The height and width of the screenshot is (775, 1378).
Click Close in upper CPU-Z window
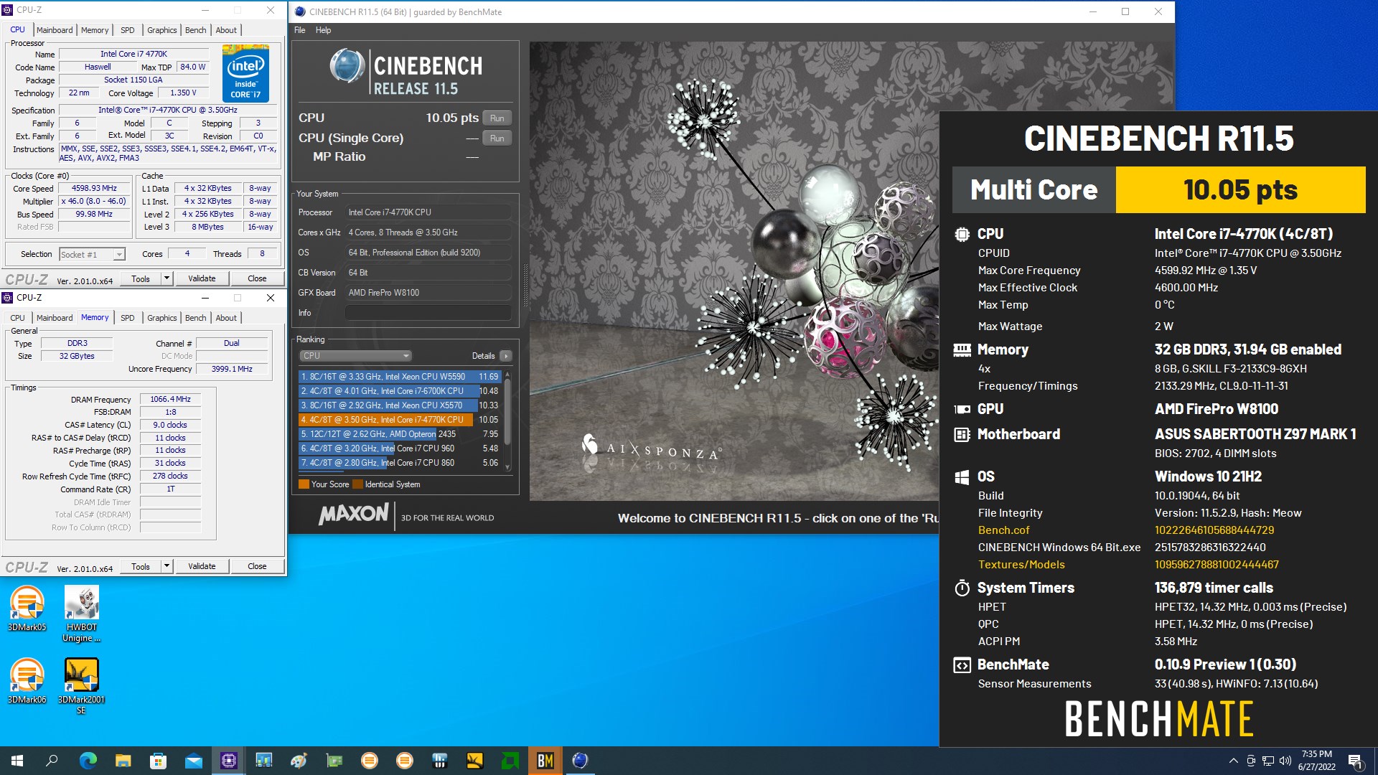point(257,278)
